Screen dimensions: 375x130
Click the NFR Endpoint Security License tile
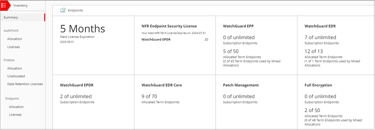(175, 45)
